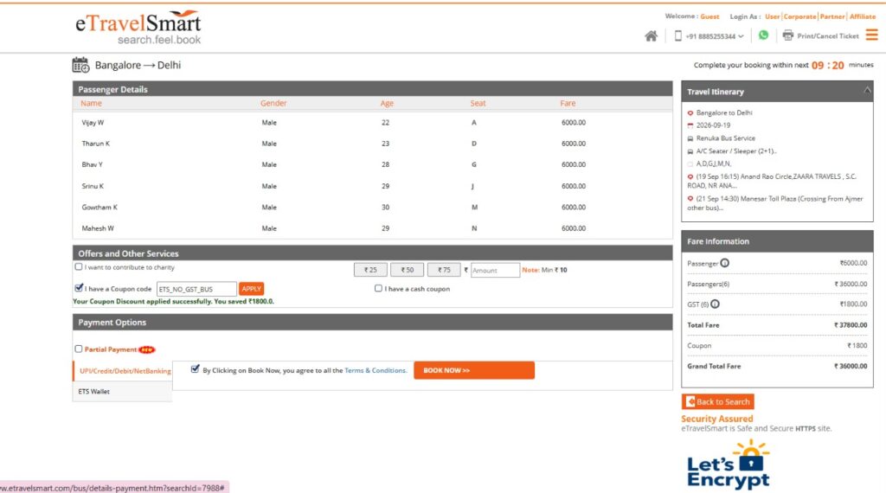Click Grand Total Fare ₹36000.00 value
This screenshot has width=886, height=493.
[851, 366]
